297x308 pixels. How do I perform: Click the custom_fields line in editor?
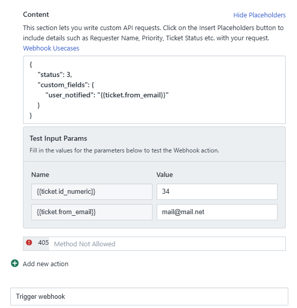66,85
